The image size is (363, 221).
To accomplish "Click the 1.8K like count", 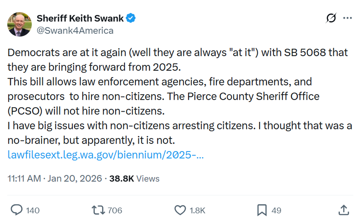I will click(198, 210).
